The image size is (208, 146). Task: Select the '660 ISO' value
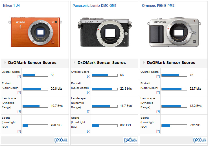coord(126,125)
